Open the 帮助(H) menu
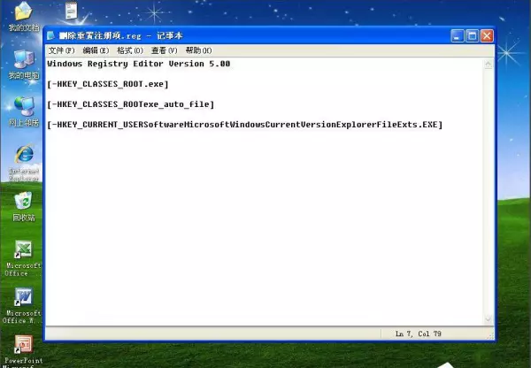The image size is (531, 368). (199, 50)
